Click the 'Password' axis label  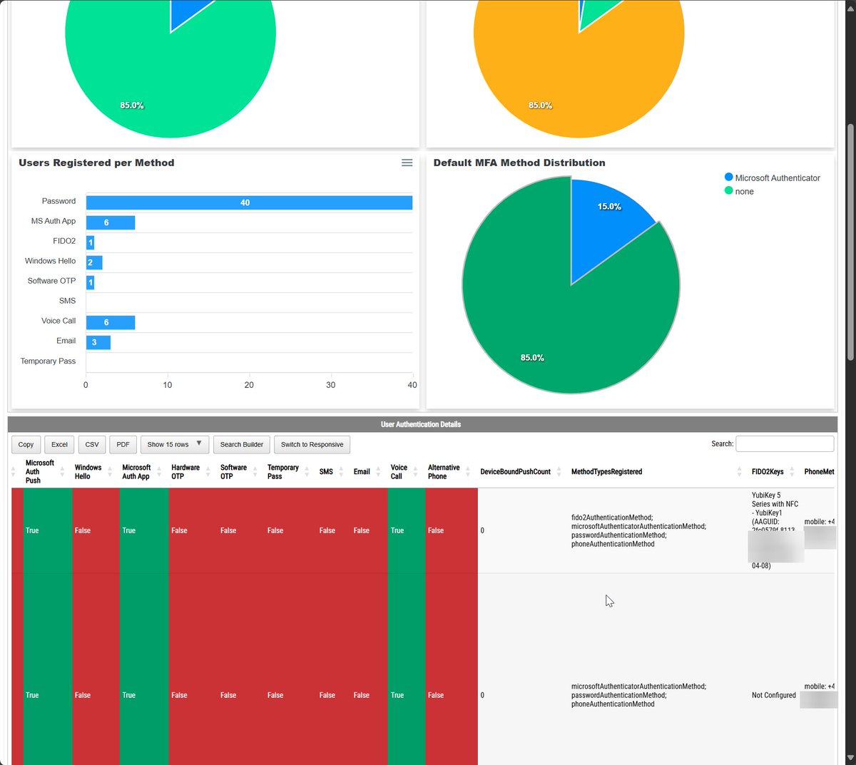[58, 201]
